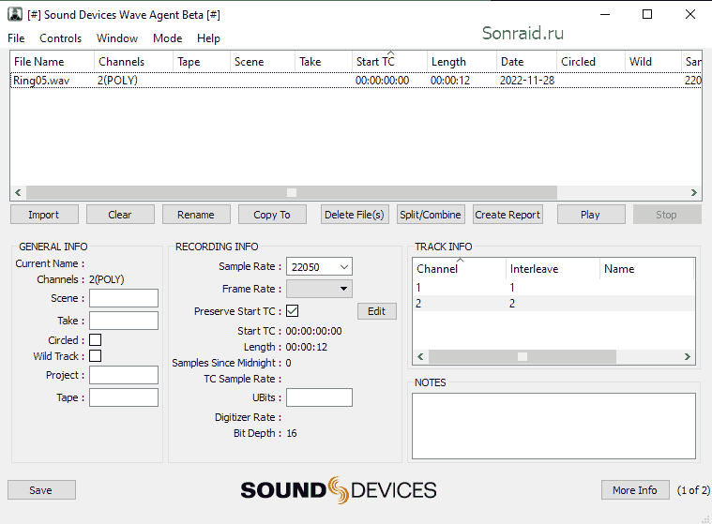Open the Window menu

[x=117, y=38]
